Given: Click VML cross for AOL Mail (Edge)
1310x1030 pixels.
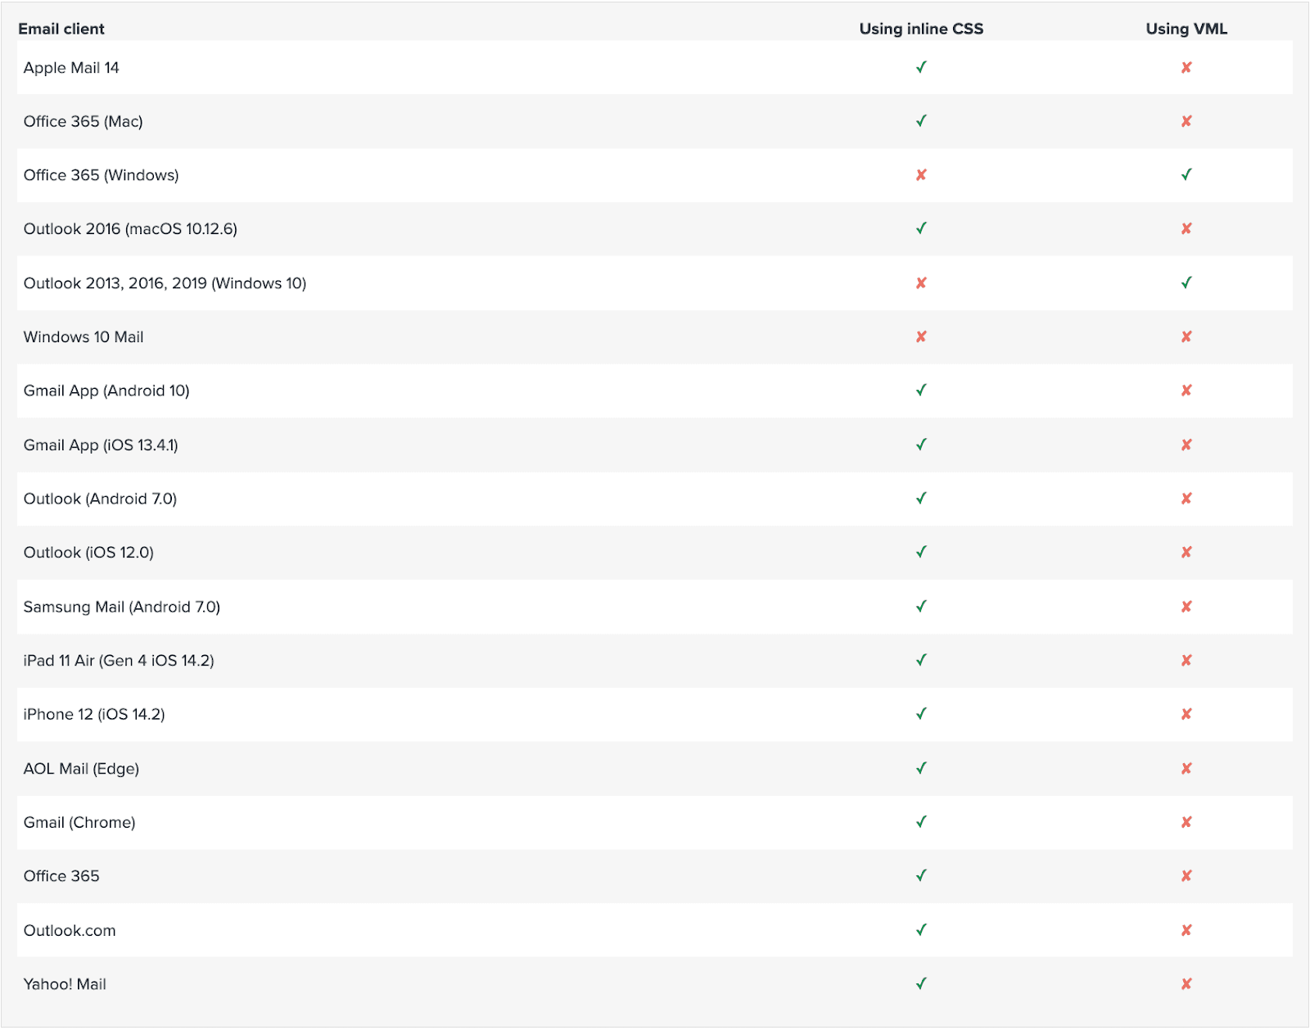Looking at the screenshot, I should [1186, 768].
